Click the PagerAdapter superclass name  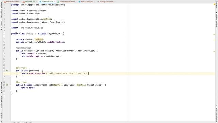coord(54,33)
